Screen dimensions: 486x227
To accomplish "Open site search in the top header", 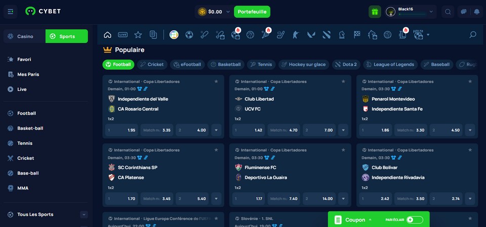I will coord(448,12).
